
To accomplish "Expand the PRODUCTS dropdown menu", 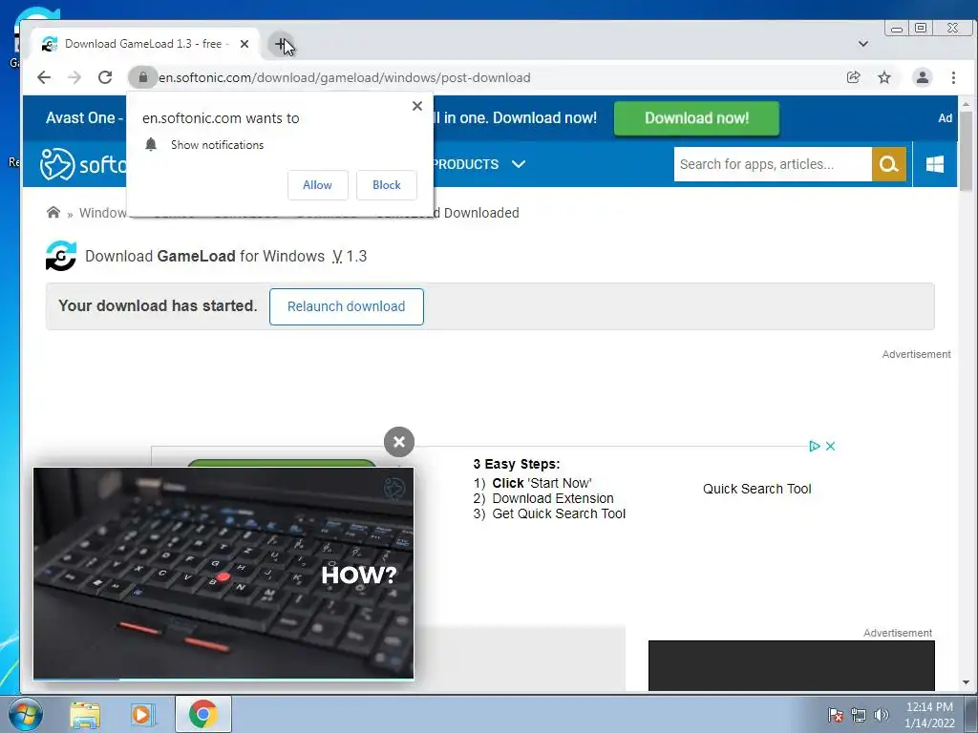I will coord(478,164).
